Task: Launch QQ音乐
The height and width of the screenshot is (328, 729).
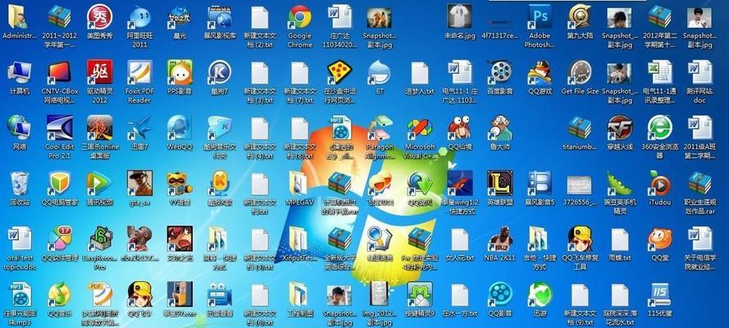Action: (x=60, y=294)
